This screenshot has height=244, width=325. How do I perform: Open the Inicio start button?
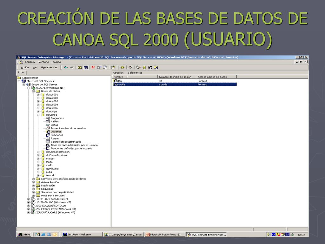point(24,234)
